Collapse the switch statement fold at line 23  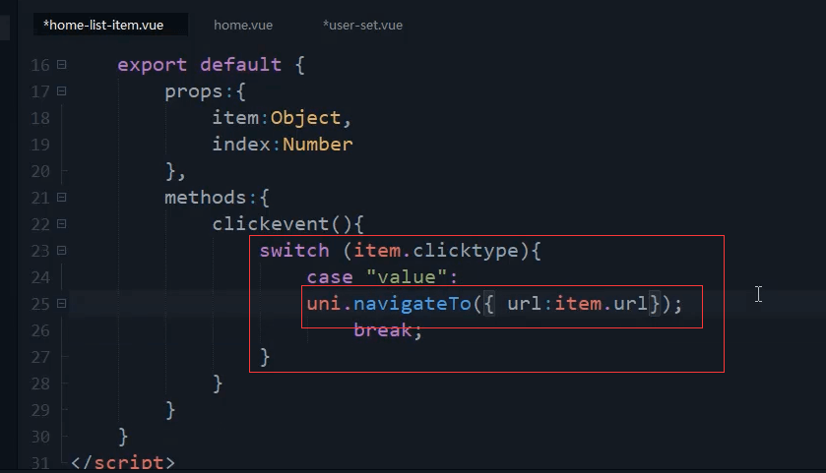pyautogui.click(x=62, y=251)
